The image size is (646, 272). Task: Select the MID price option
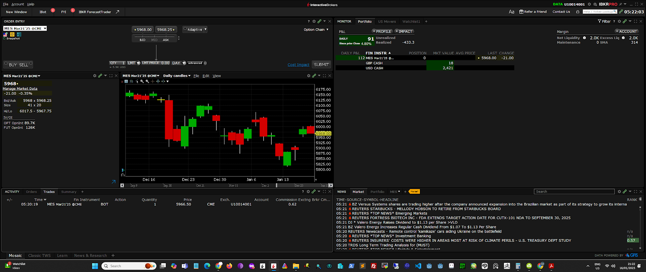[154, 40]
